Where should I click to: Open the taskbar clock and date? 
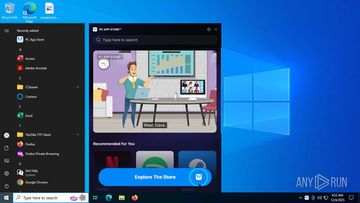(337, 198)
